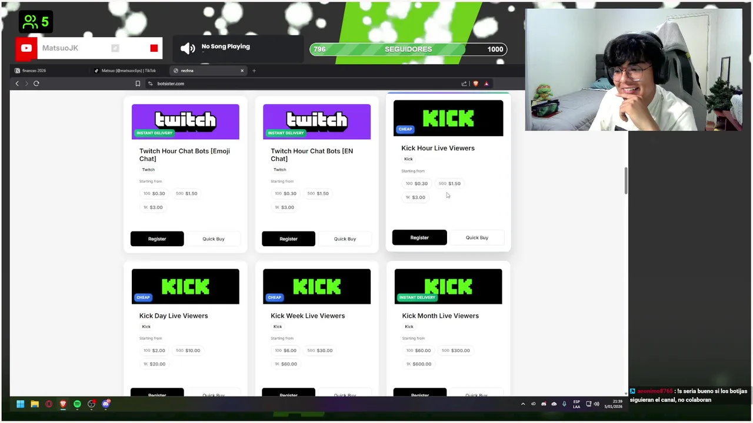The width and height of the screenshot is (753, 423).
Task: Open the OBS icon in the taskbar
Action: click(x=91, y=404)
